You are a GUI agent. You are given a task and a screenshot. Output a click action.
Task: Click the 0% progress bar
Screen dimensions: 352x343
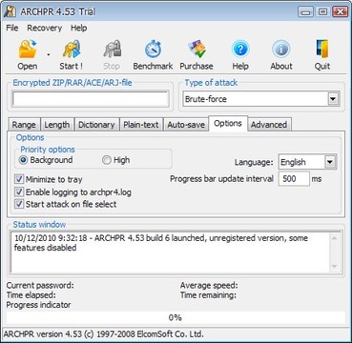click(176, 317)
